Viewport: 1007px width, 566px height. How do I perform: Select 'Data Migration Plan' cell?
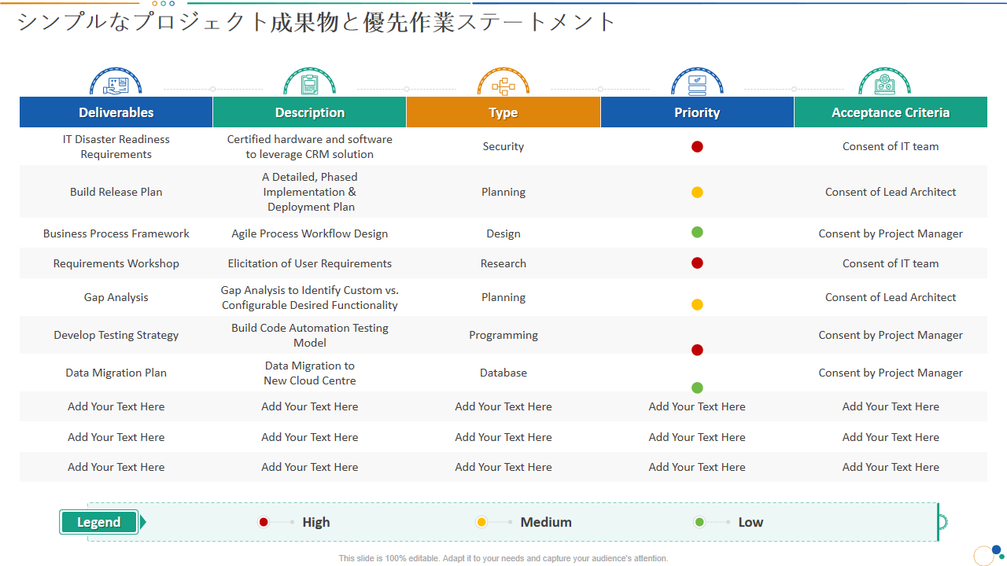pos(116,373)
